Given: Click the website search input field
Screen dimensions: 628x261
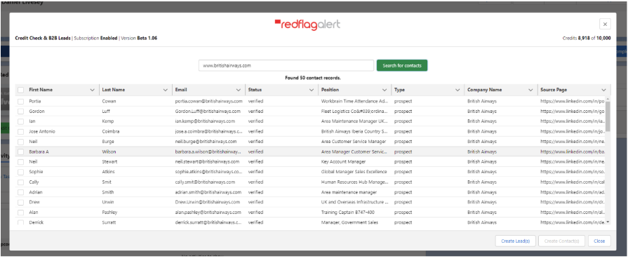Looking at the screenshot, I should [286, 66].
